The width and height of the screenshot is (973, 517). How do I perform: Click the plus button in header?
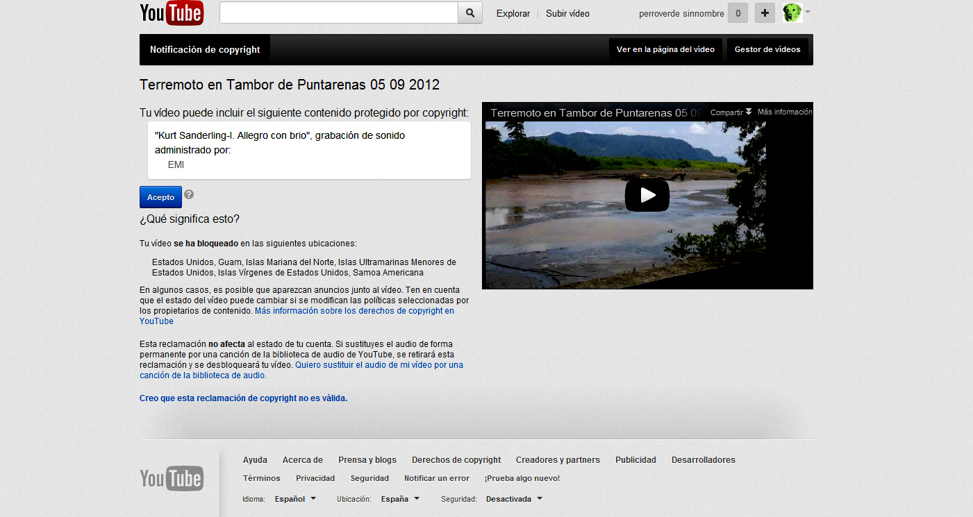[x=765, y=13]
